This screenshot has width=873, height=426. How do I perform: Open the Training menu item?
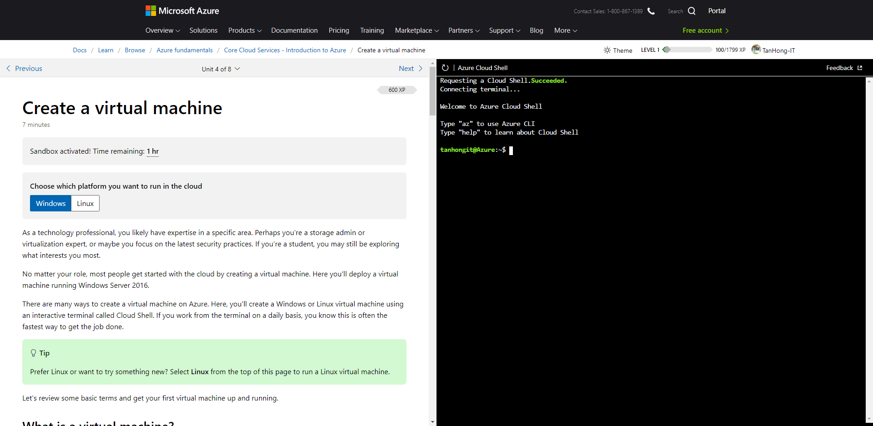[372, 30]
